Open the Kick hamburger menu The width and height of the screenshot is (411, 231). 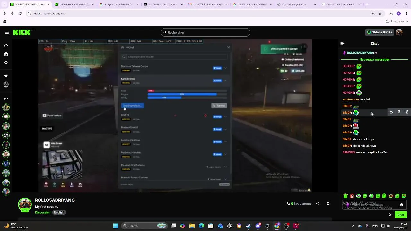[x=7, y=32]
